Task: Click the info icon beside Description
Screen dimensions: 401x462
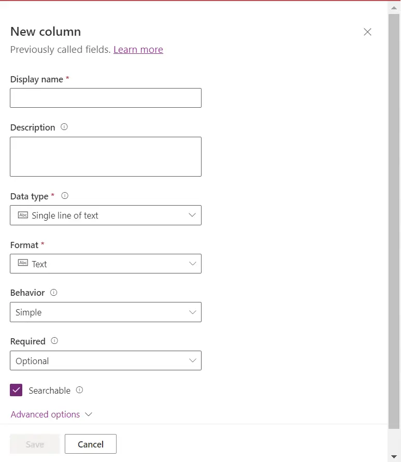Action: pyautogui.click(x=63, y=127)
